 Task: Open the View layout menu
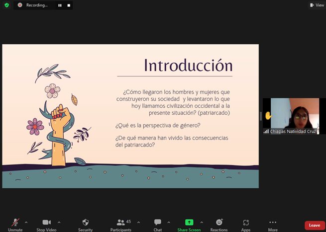[x=317, y=5]
